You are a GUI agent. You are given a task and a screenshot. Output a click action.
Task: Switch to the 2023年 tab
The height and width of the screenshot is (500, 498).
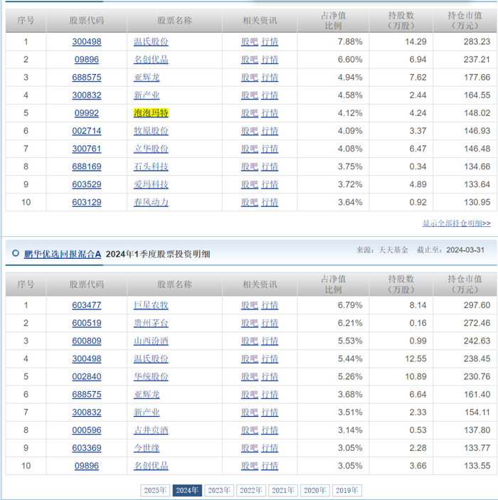219,490
